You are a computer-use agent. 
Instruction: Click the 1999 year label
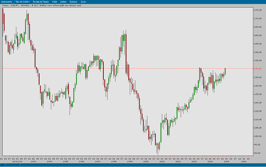click(130, 162)
